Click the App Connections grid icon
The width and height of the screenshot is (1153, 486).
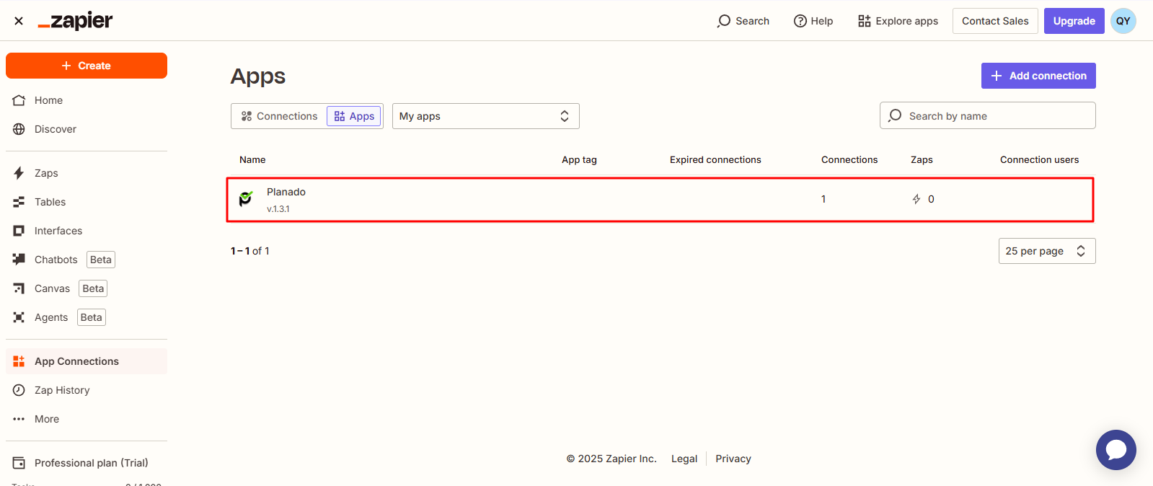pos(19,361)
